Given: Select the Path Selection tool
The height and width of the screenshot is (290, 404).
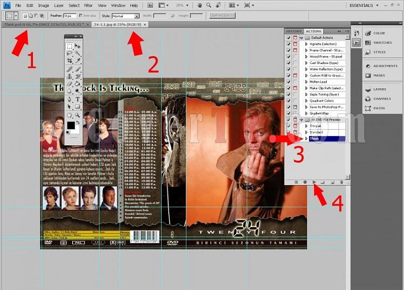Looking at the screenshot, I should 69,107.
